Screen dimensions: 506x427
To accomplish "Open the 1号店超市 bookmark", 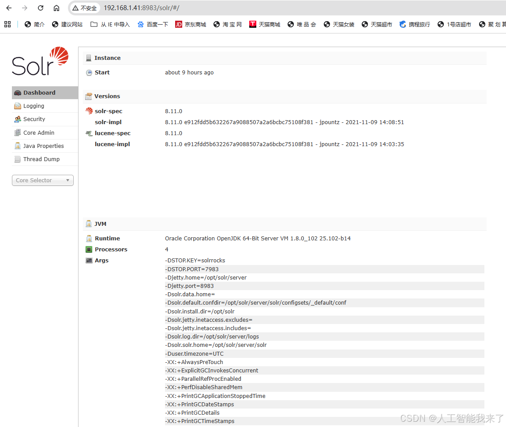I will click(454, 25).
